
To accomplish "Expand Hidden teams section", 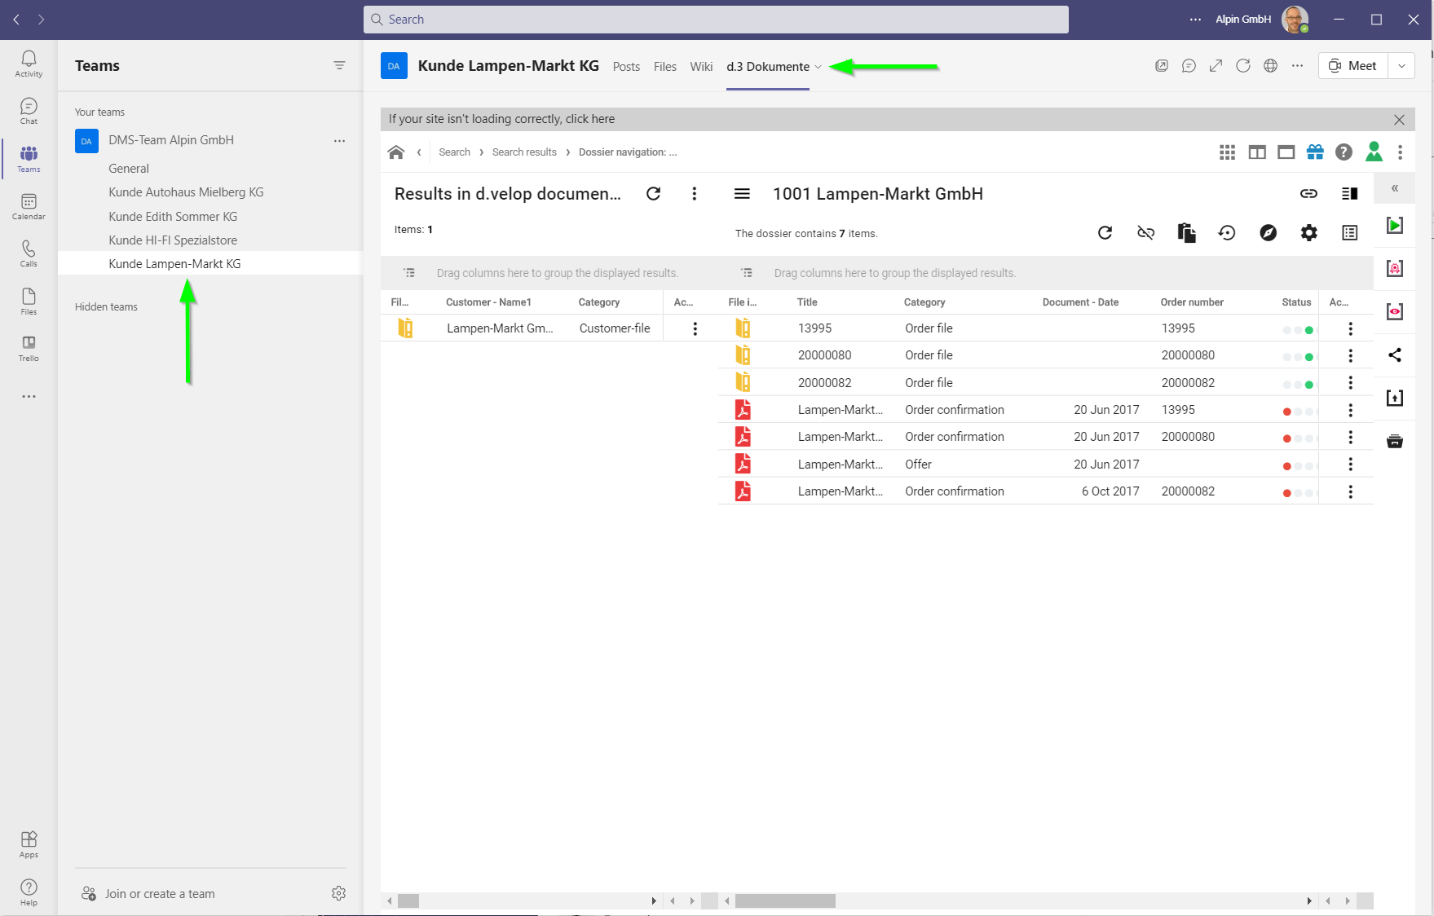I will (106, 307).
